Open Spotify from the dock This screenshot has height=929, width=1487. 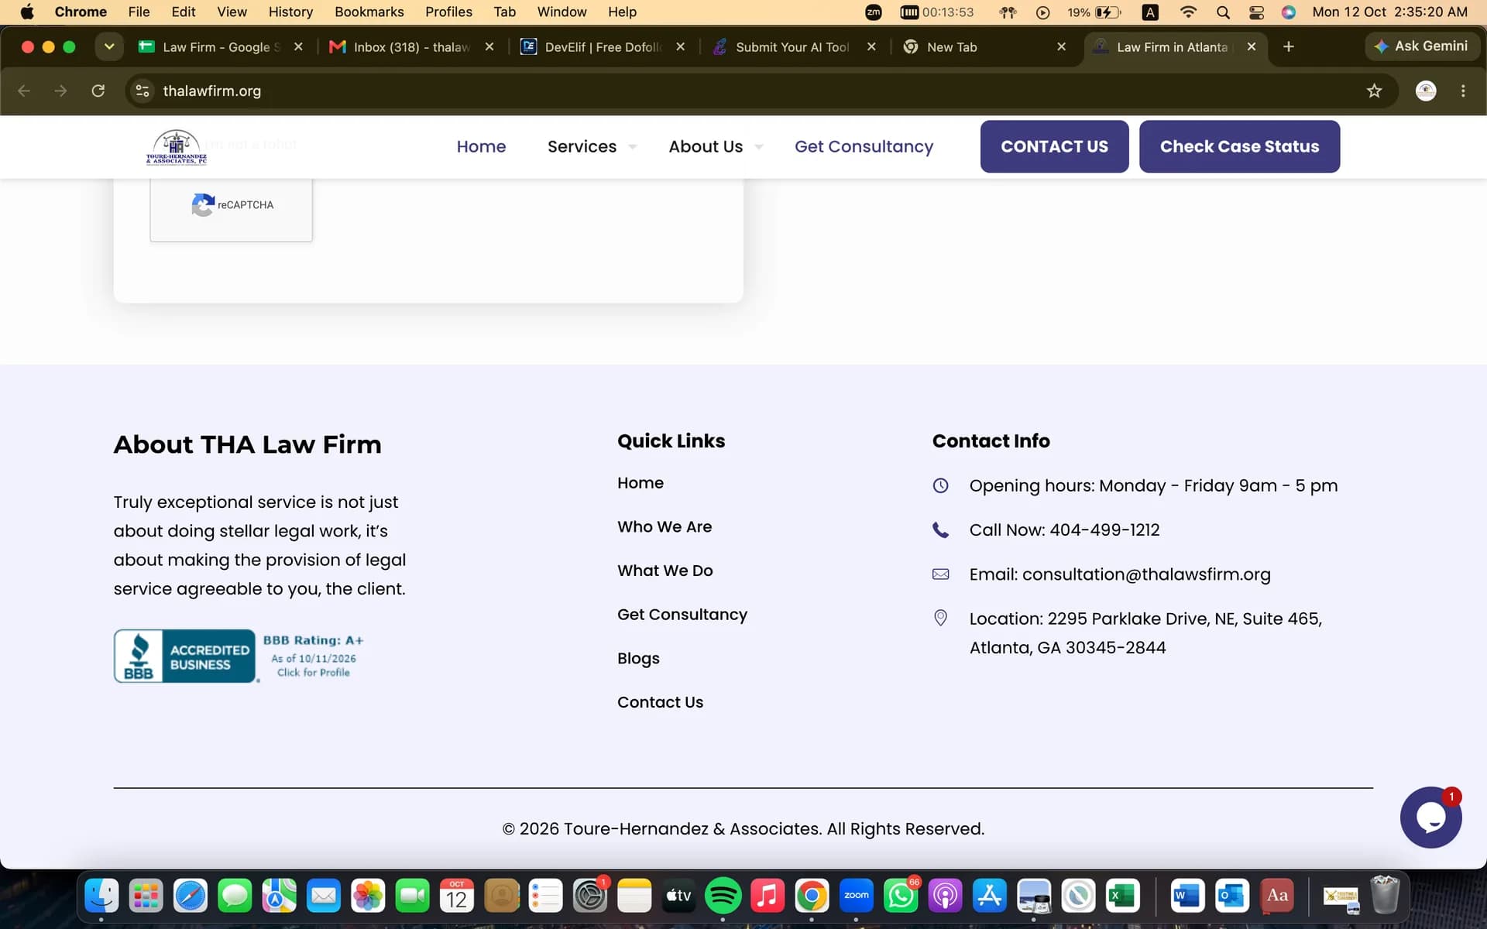pyautogui.click(x=723, y=896)
